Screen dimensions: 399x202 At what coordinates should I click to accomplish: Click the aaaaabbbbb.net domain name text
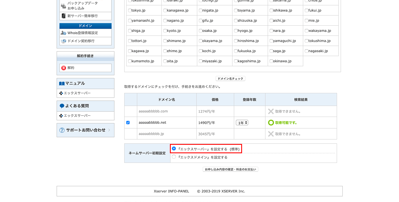[x=152, y=123]
